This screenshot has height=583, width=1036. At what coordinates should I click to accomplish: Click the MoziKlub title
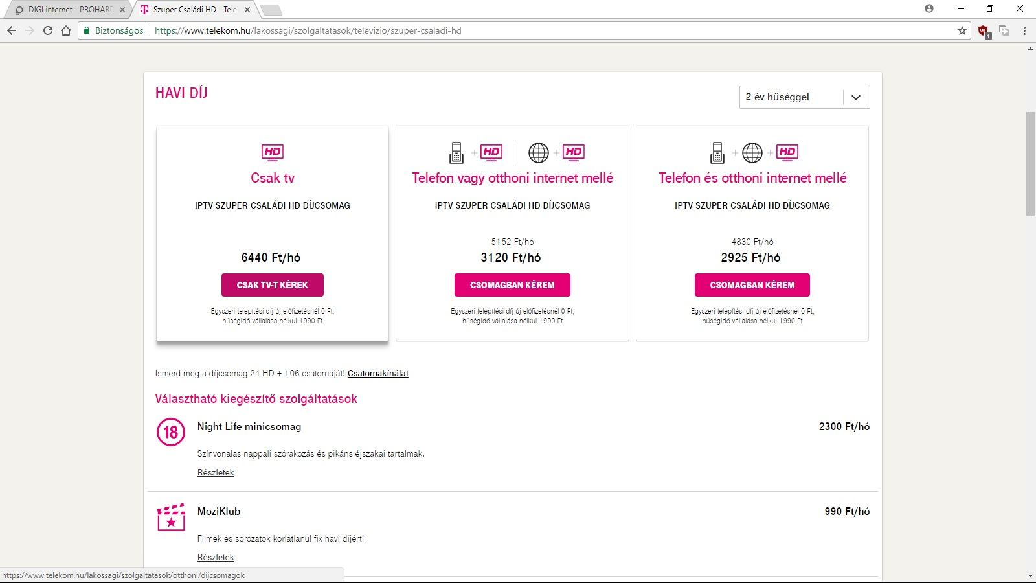[x=219, y=512]
